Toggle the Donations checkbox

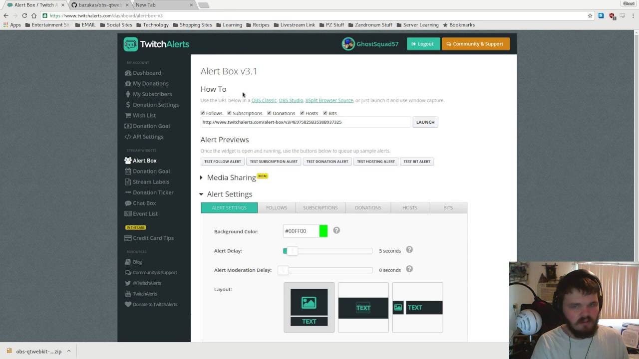tap(269, 113)
